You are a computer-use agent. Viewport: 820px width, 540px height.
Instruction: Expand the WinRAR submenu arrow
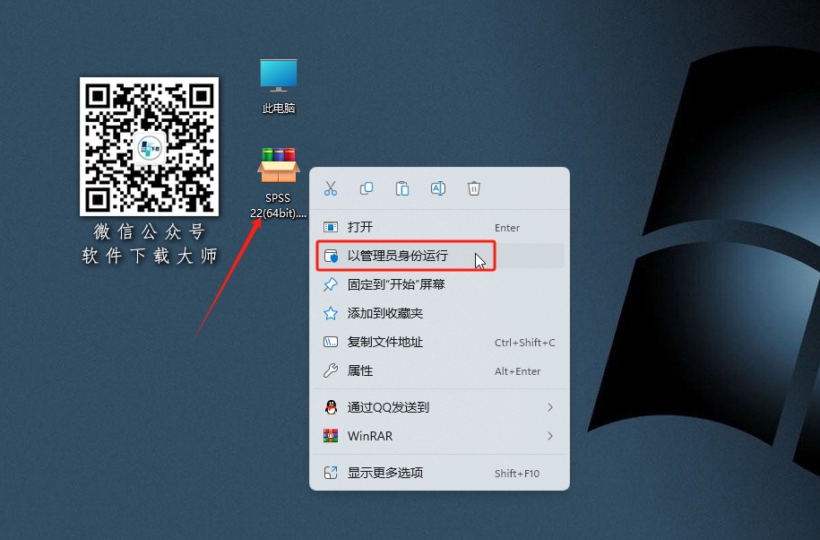553,437
